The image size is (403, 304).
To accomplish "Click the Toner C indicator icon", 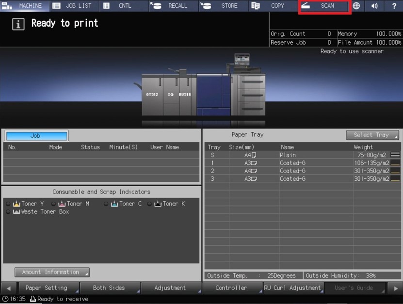I will [114, 204].
